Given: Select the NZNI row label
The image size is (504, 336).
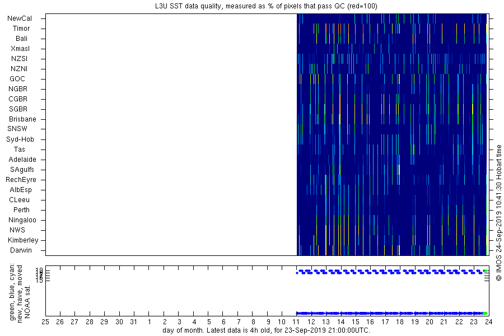Looking at the screenshot, I should coord(19,69).
